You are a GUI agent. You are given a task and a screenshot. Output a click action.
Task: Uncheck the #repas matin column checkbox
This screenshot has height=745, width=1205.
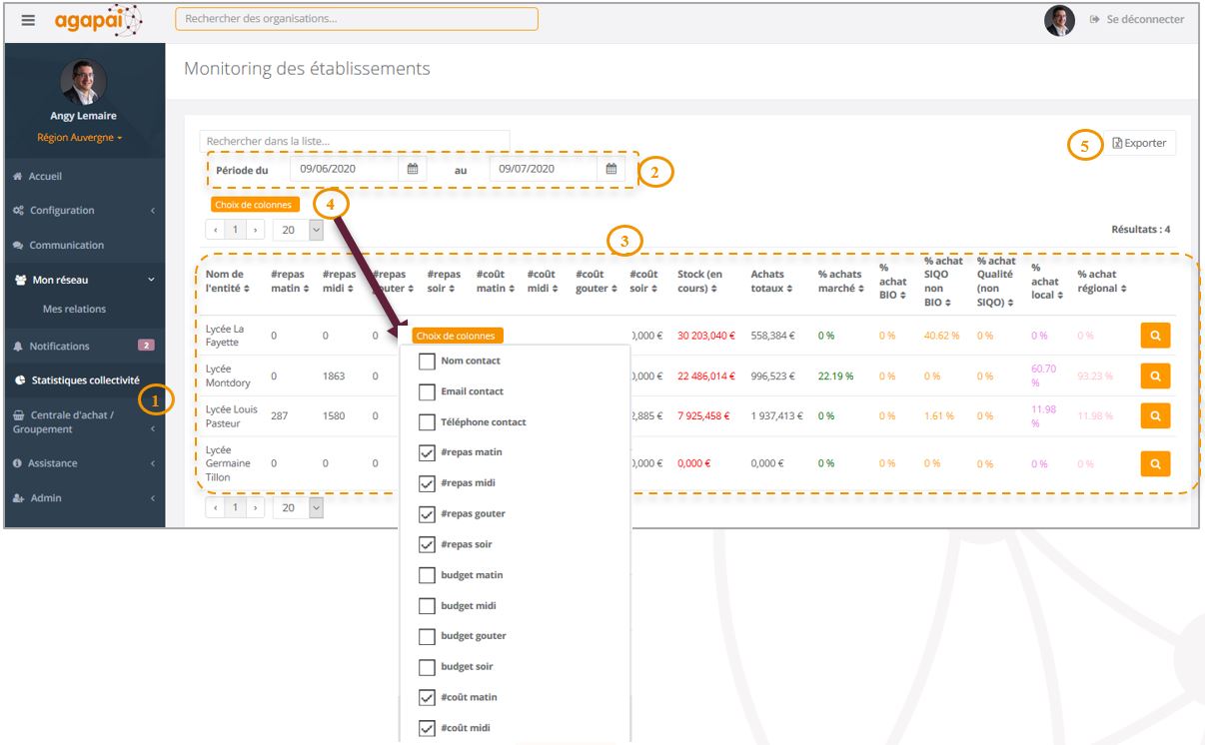pyautogui.click(x=427, y=453)
